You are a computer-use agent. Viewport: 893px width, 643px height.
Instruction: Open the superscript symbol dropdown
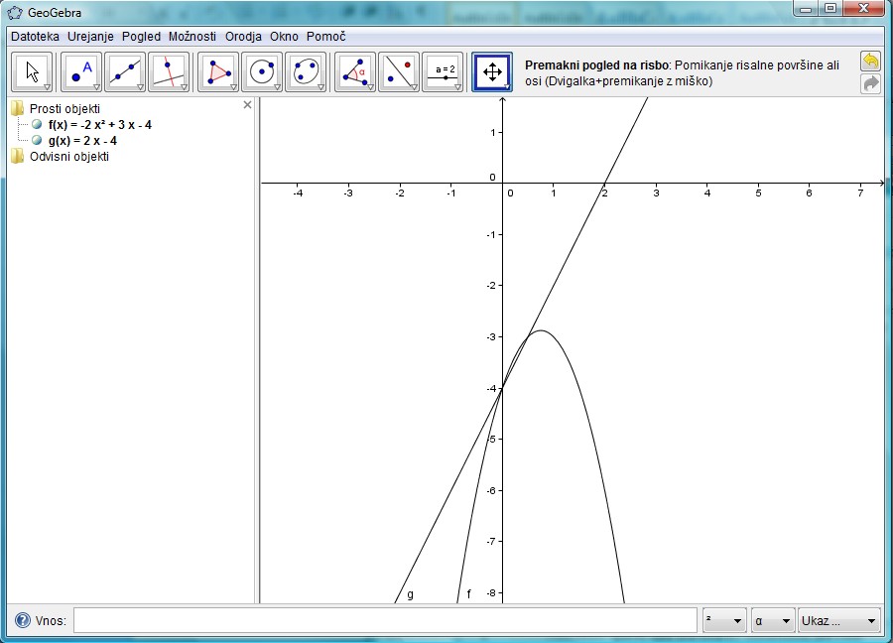(x=723, y=621)
